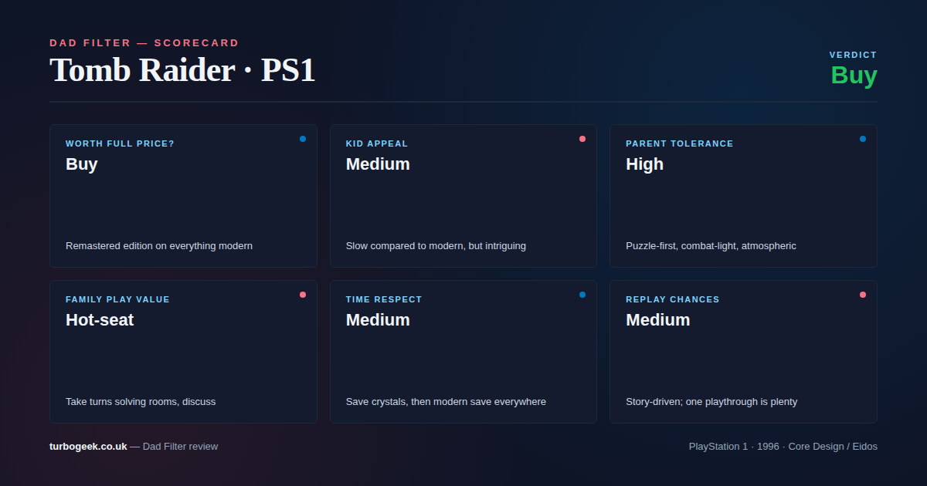Screen dimensions: 927x486
Task: Click the green Buy verdict text
Action: 854,76
